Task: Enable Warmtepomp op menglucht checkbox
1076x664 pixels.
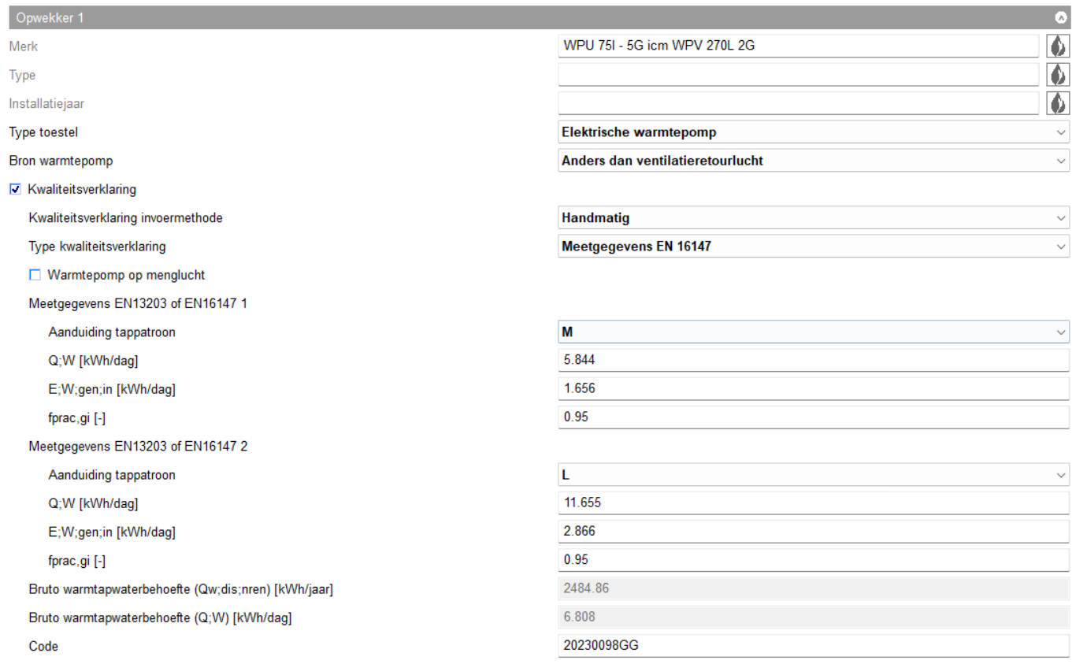Action: coord(35,275)
